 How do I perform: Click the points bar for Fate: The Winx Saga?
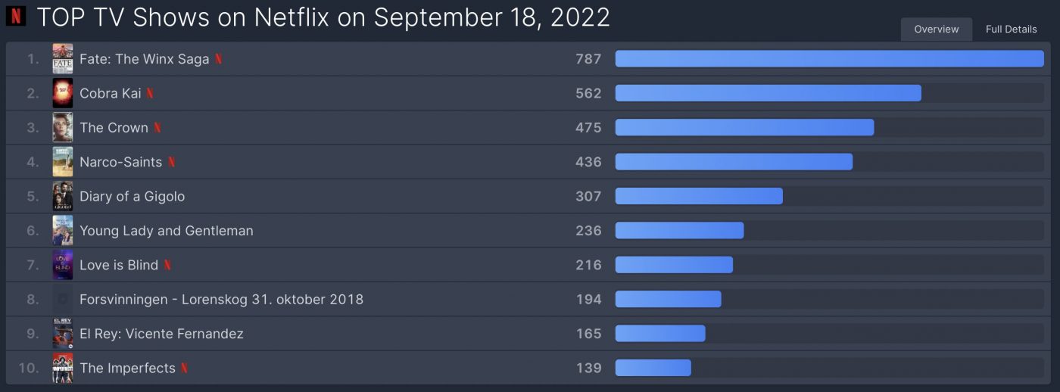(829, 59)
